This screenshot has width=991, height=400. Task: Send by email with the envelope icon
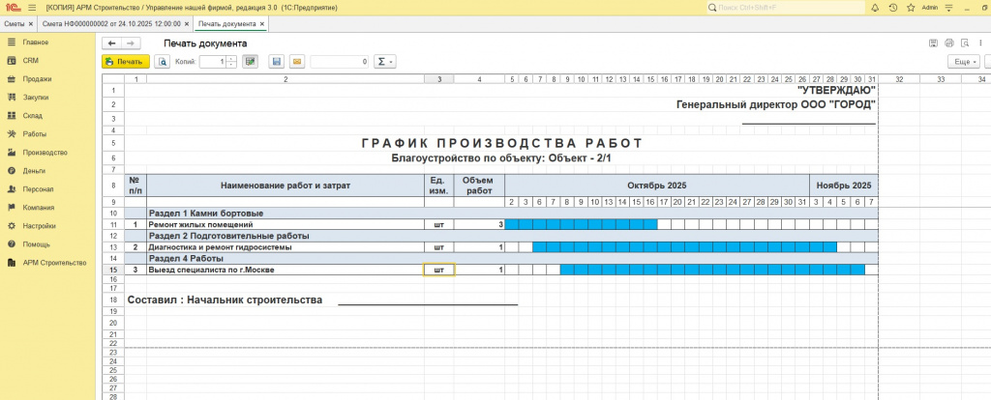click(x=297, y=62)
